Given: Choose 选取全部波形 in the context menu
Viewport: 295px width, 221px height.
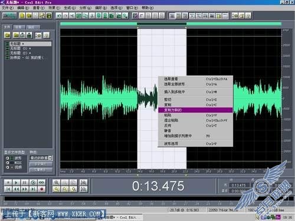Looking at the screenshot, I should [x=195, y=84].
